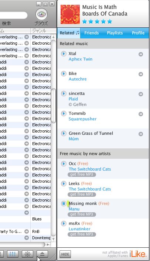Click the Boards Of Canada album artwork

coord(70,14)
